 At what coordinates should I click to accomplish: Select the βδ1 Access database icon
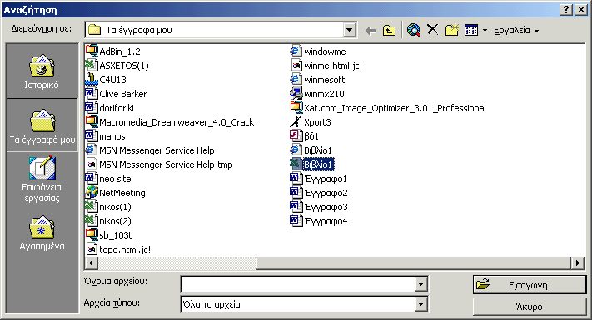click(x=296, y=136)
